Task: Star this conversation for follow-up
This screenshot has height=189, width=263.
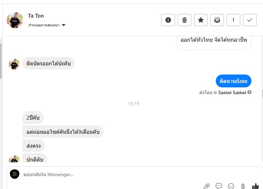Action: point(201,20)
